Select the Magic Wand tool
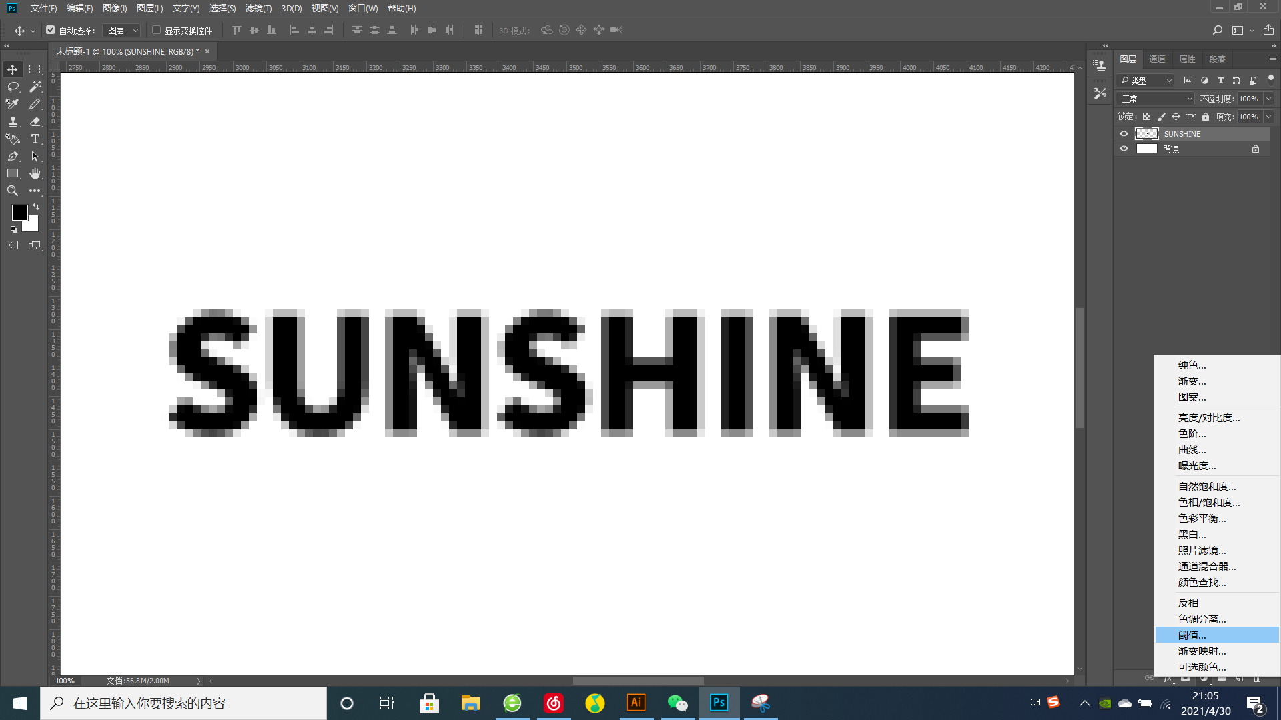The width and height of the screenshot is (1281, 720). (35, 87)
